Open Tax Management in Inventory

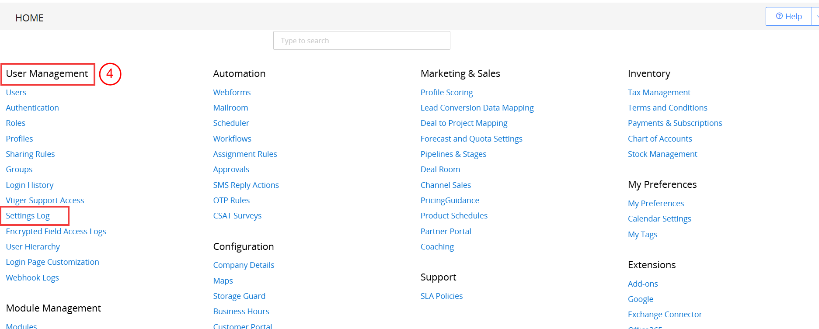pos(659,93)
